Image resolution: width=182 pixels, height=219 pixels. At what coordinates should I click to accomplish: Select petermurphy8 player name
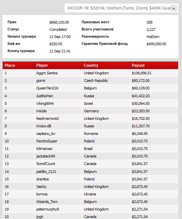click(x=47, y=209)
